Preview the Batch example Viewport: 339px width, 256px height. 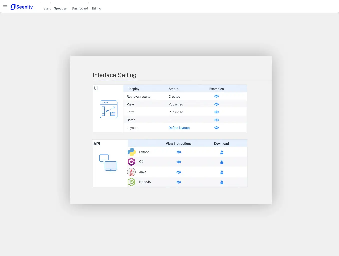tap(217, 120)
